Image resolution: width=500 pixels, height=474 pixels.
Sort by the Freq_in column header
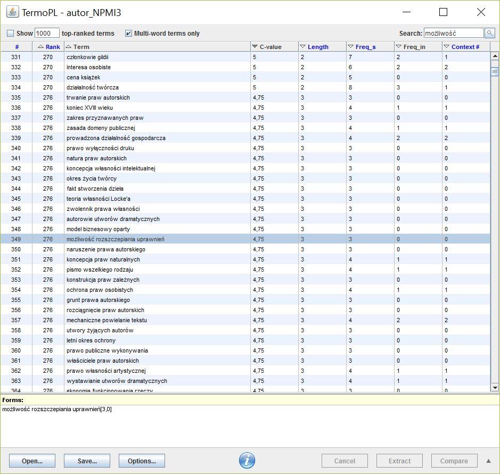(x=419, y=46)
